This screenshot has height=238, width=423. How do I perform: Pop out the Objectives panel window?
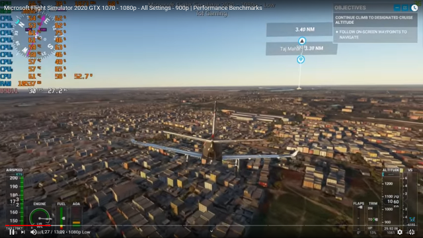(x=405, y=8)
